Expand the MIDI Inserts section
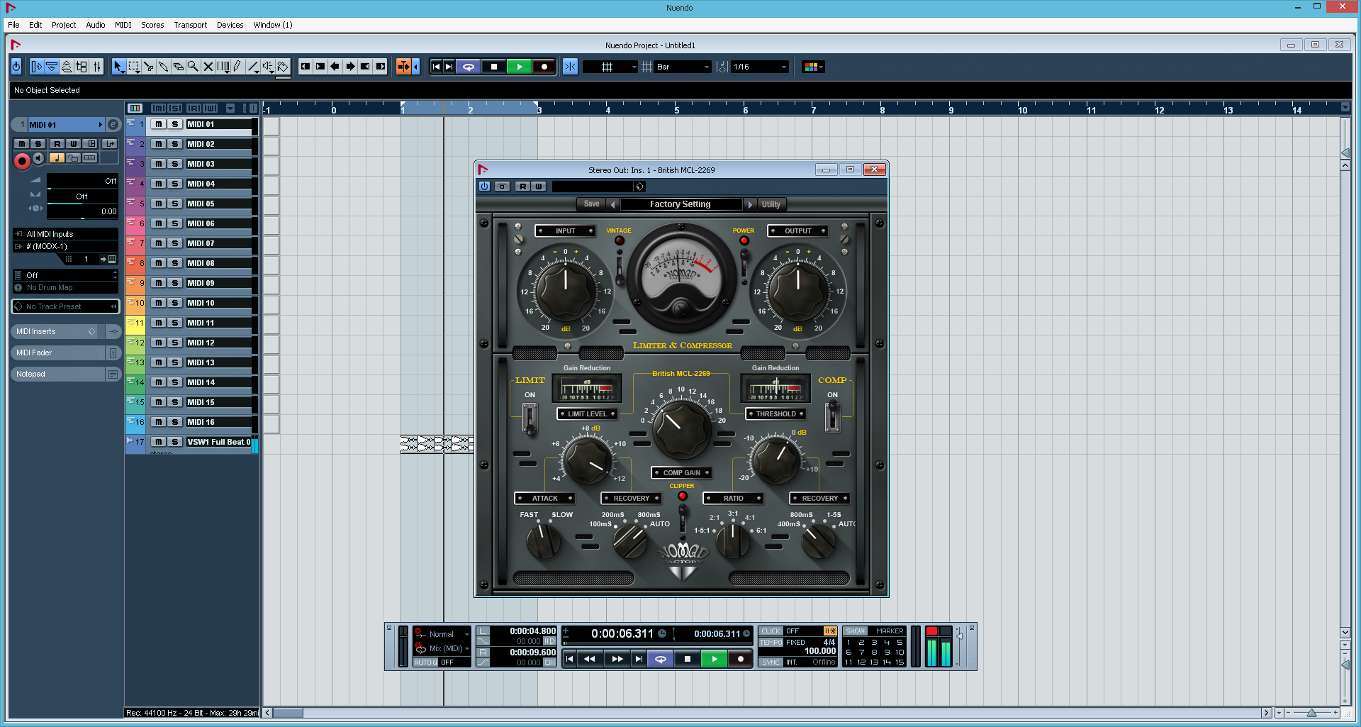The height and width of the screenshot is (727, 1361). (x=58, y=331)
